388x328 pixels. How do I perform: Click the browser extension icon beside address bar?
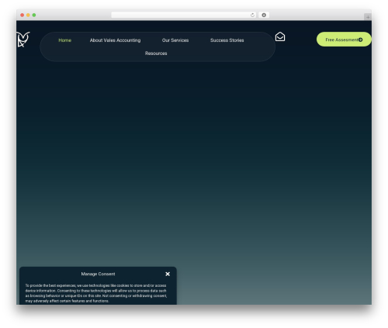coord(264,15)
